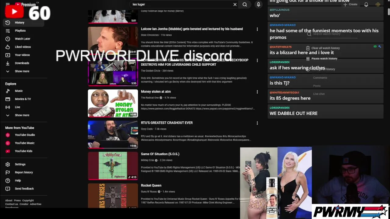Click the Create button
Image resolution: width=390 pixels, height=219 pixels.
click(350, 4)
